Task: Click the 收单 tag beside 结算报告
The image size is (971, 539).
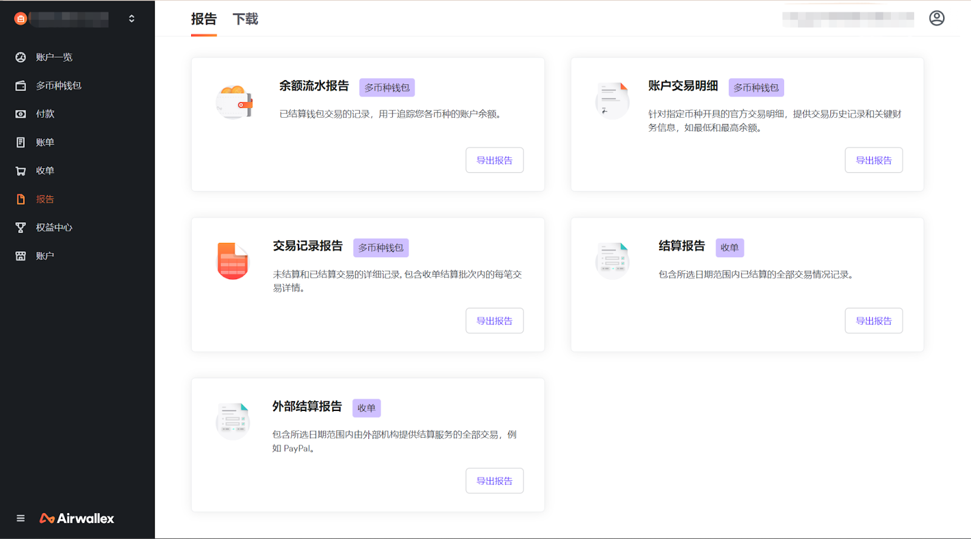Action: tap(729, 248)
